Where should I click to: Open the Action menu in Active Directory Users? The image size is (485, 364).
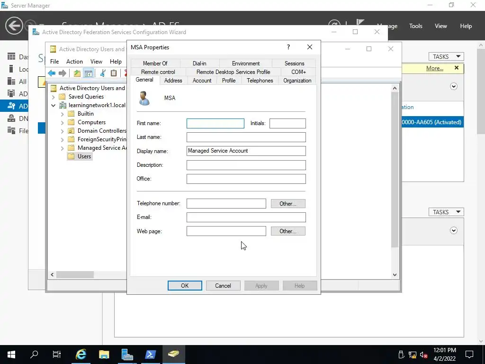coord(74,61)
